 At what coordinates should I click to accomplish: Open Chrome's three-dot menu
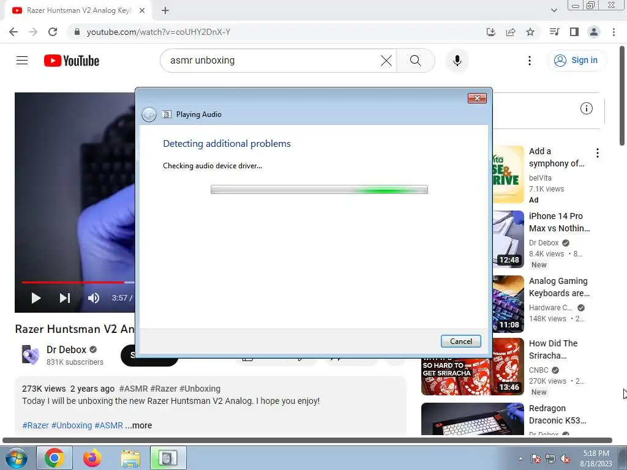(x=614, y=32)
